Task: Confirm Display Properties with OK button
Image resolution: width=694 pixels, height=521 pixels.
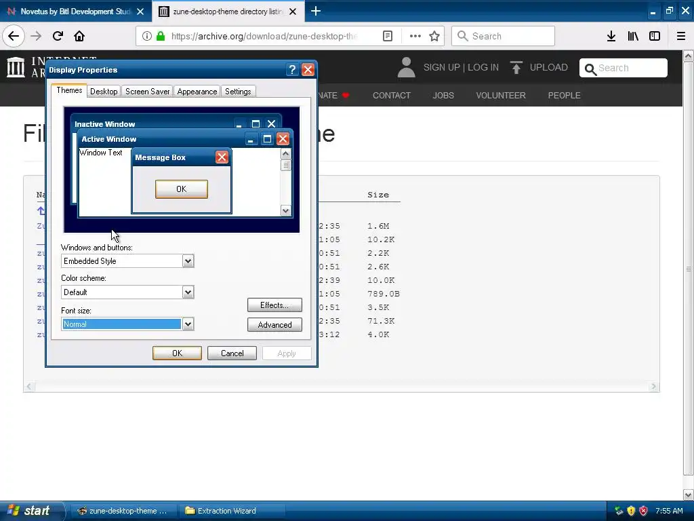Action: [177, 353]
